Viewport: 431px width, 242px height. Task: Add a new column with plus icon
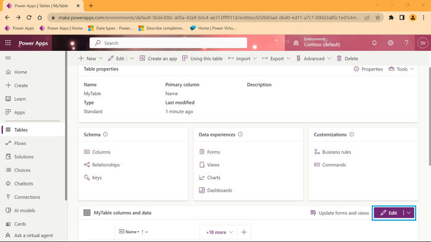(244, 232)
